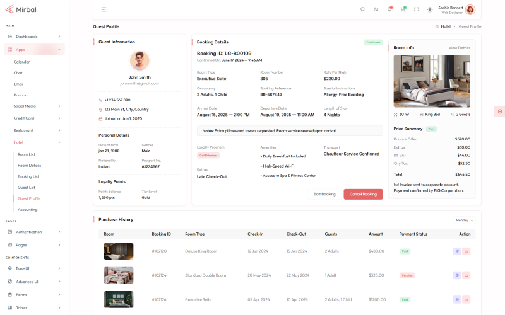Open the notifications bell
Image resolution: width=505 pixels, height=315 pixels.
(x=389, y=9)
